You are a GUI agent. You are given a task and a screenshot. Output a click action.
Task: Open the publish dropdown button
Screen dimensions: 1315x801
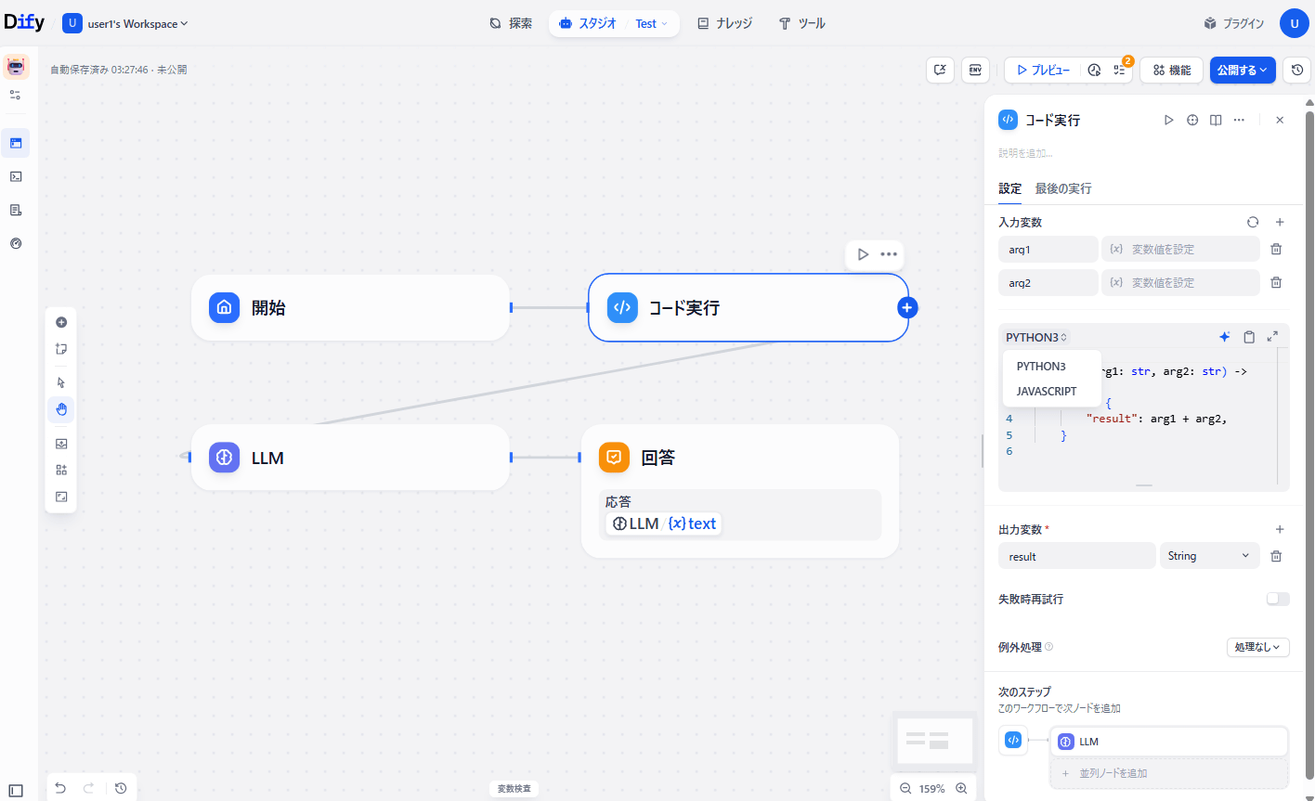coord(1242,70)
